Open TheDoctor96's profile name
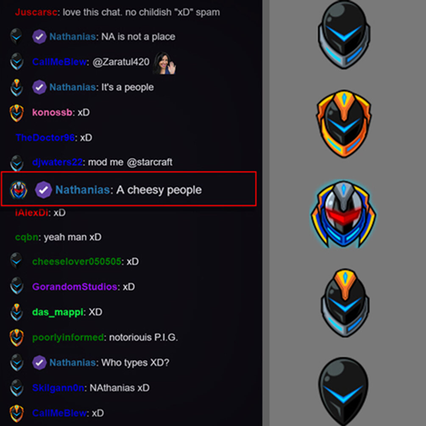Viewport: 426px width, 426px height. (x=45, y=137)
